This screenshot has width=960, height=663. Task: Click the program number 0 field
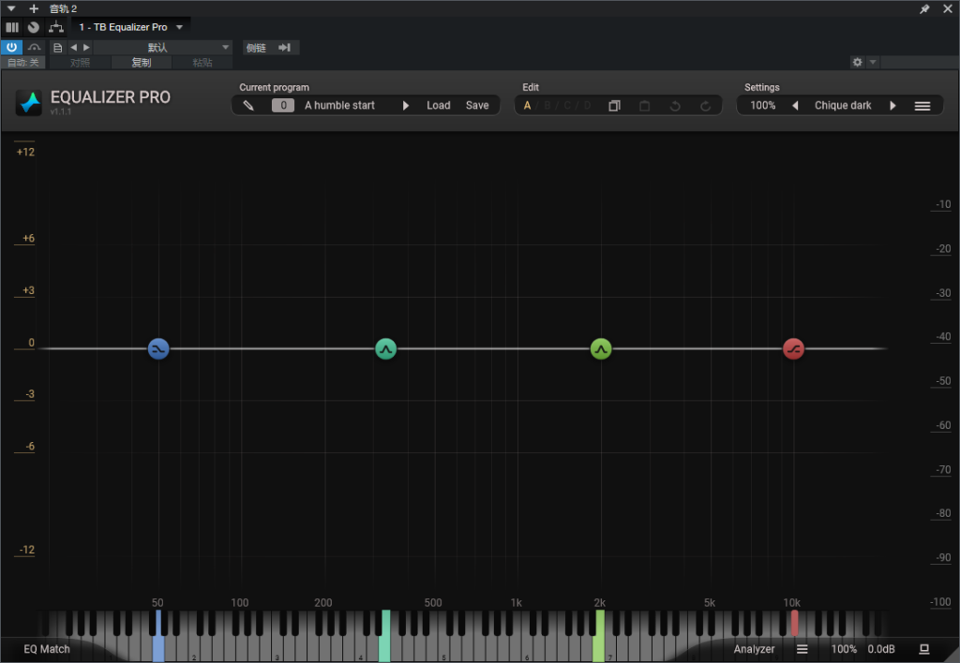[283, 105]
